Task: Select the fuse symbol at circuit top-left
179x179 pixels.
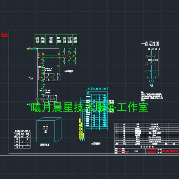Action: [x=34, y=49]
